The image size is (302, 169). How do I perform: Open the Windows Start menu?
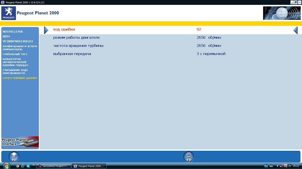(6, 166)
